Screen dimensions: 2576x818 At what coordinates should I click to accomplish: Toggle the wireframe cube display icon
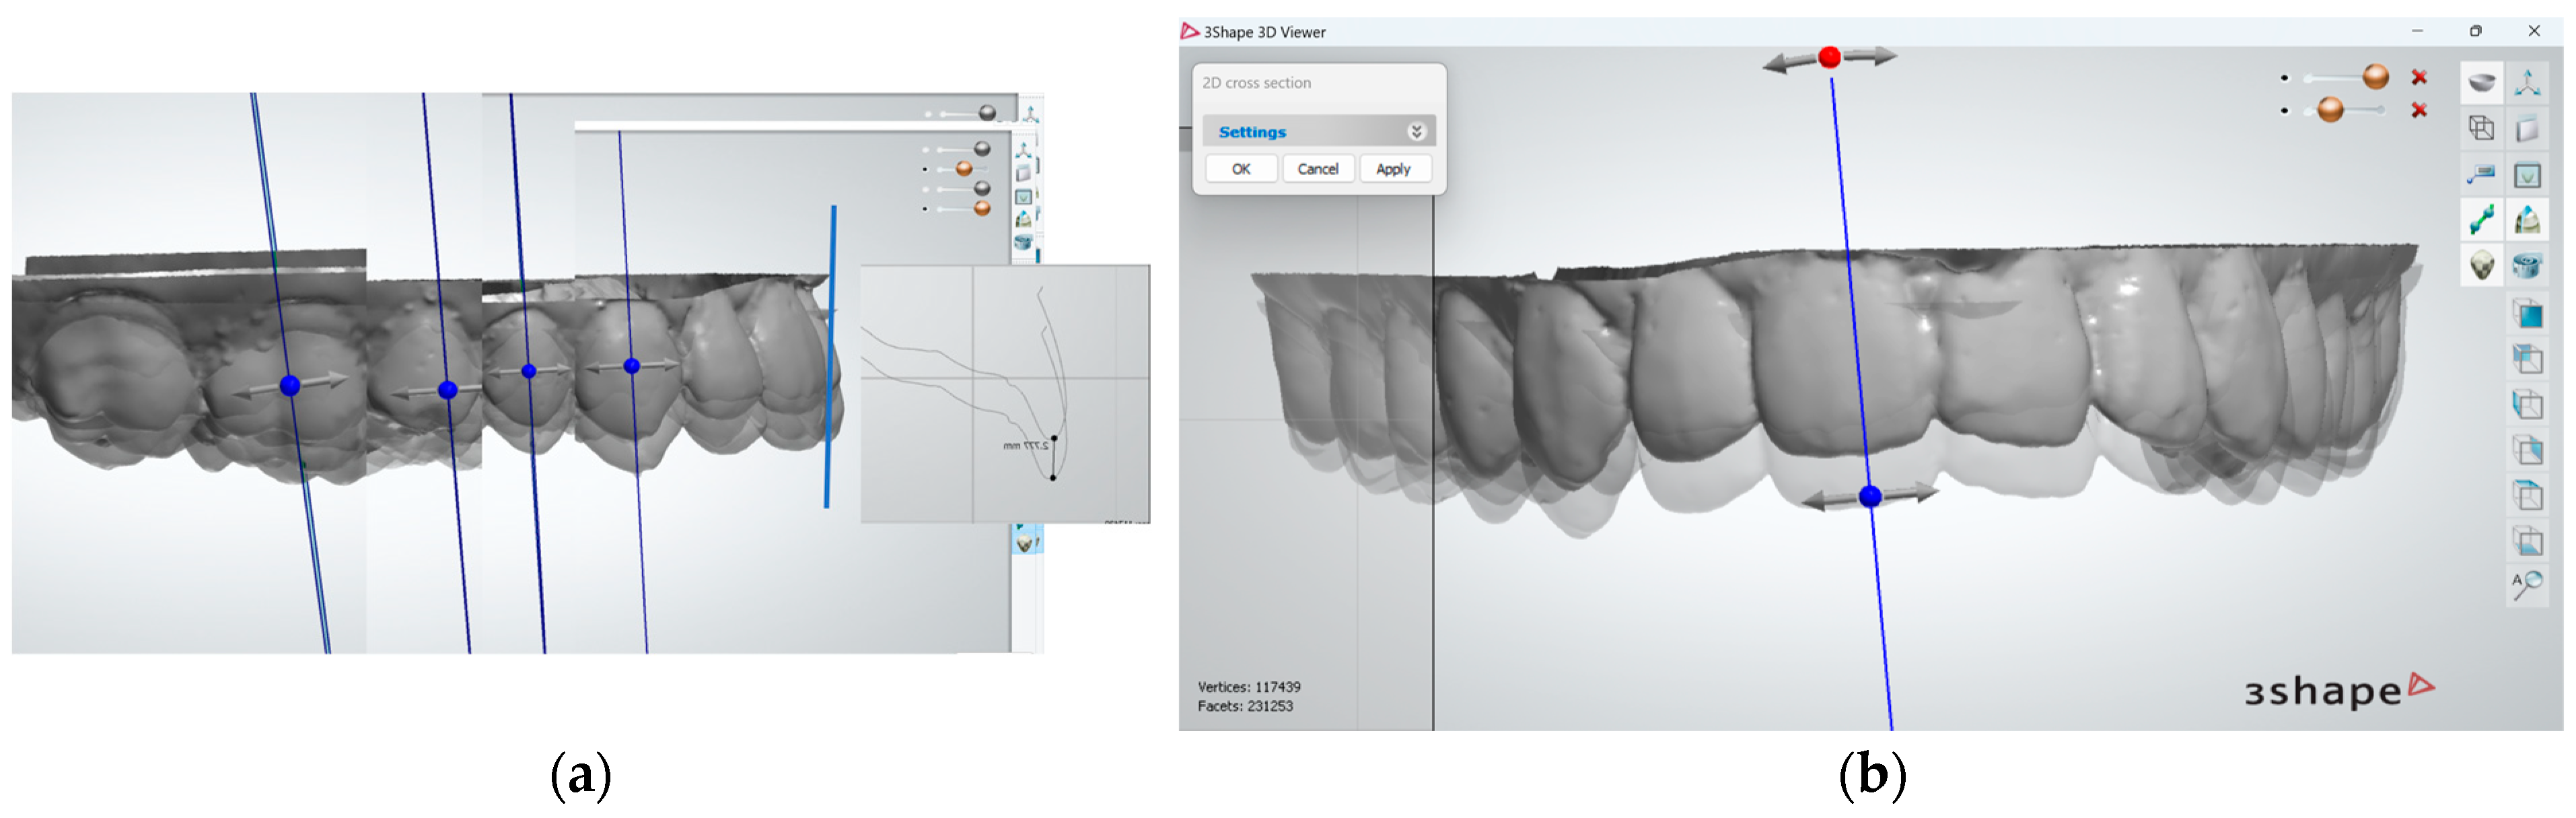coord(2481,128)
